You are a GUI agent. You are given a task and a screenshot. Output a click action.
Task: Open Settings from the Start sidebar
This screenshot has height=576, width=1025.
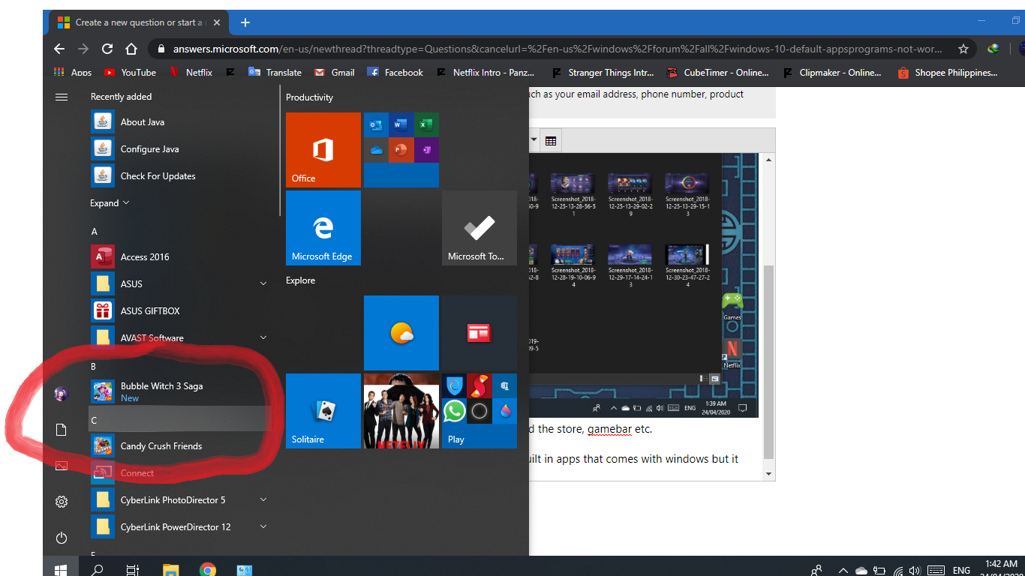[61, 501]
